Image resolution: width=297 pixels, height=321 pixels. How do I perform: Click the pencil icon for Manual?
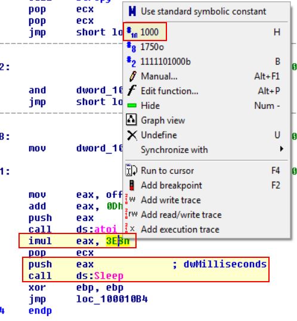[x=132, y=76]
